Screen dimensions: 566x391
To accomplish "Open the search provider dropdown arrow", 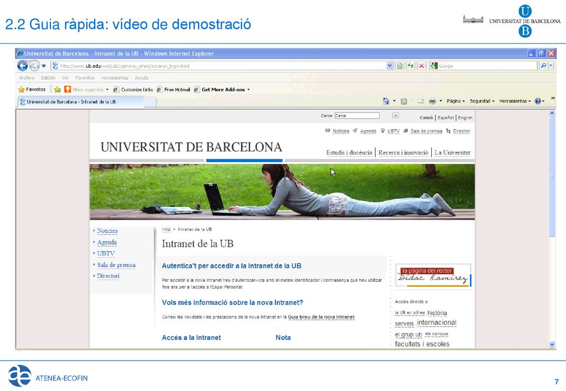I will 551,66.
